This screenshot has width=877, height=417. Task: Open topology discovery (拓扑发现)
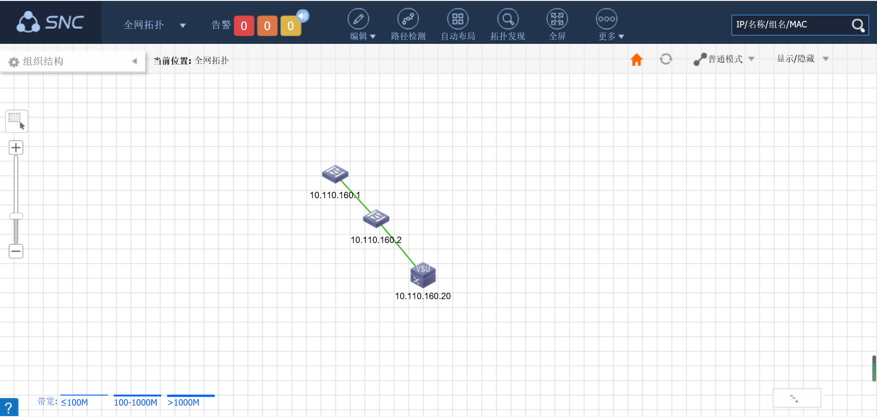507,19
